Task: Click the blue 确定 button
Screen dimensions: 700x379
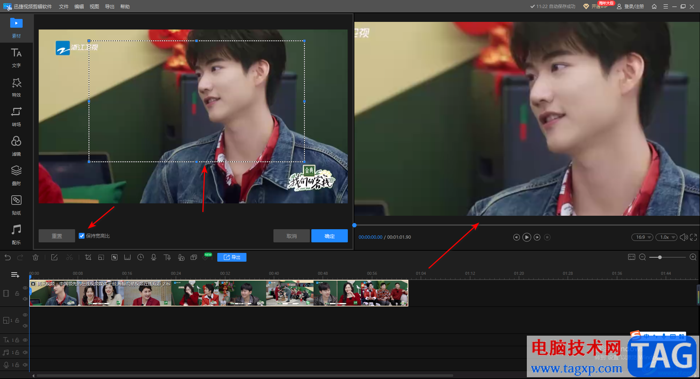Action: click(329, 236)
